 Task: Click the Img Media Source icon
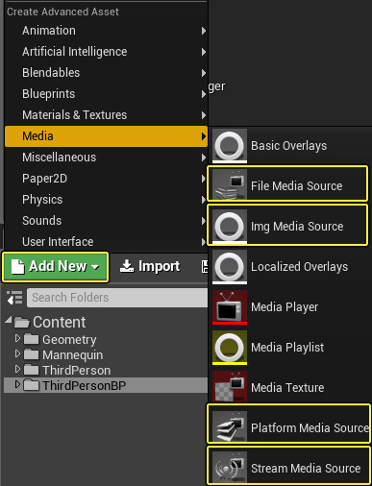230,227
